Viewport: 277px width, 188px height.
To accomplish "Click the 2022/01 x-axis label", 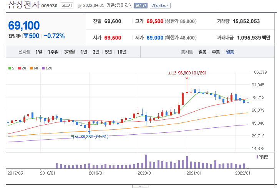I will point(243,173).
